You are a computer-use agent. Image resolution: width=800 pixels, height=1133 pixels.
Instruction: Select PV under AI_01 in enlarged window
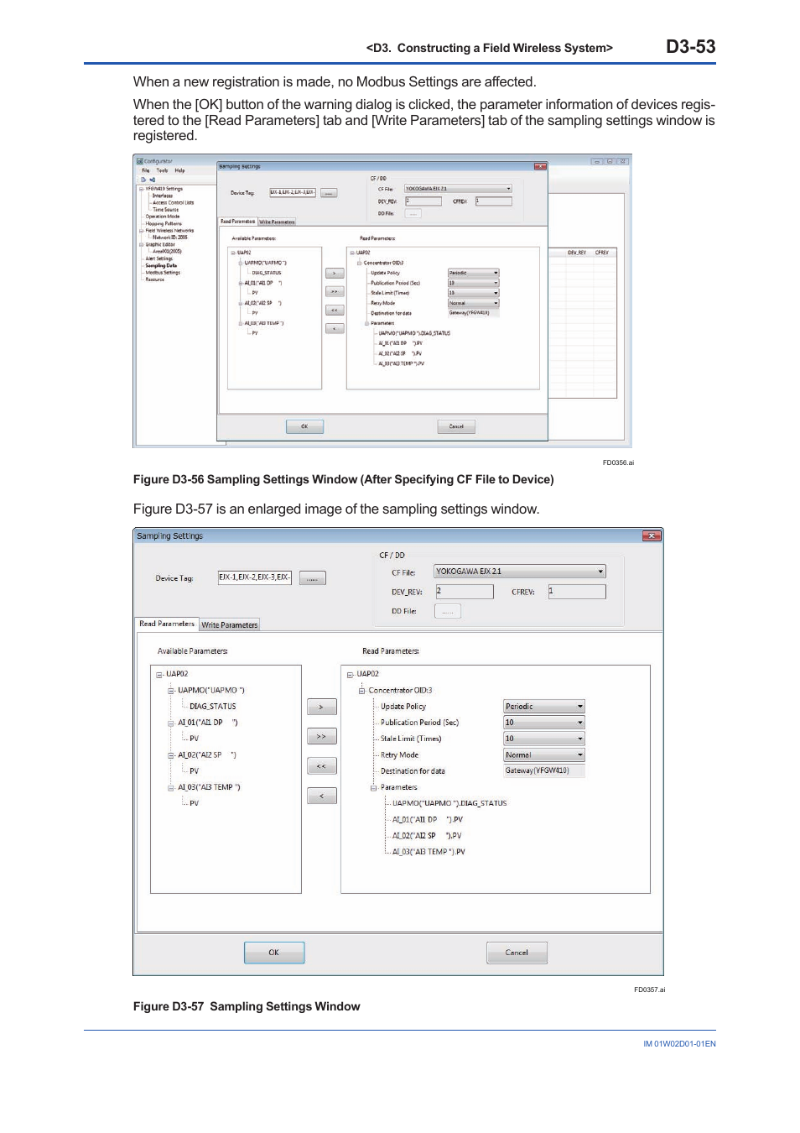(x=194, y=739)
